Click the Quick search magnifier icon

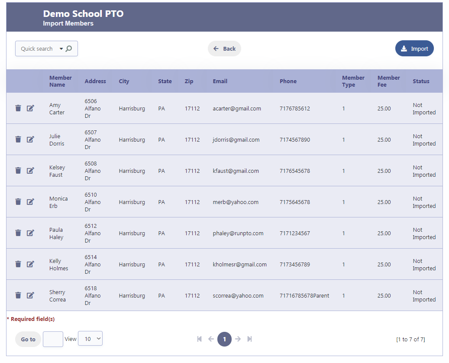click(69, 49)
